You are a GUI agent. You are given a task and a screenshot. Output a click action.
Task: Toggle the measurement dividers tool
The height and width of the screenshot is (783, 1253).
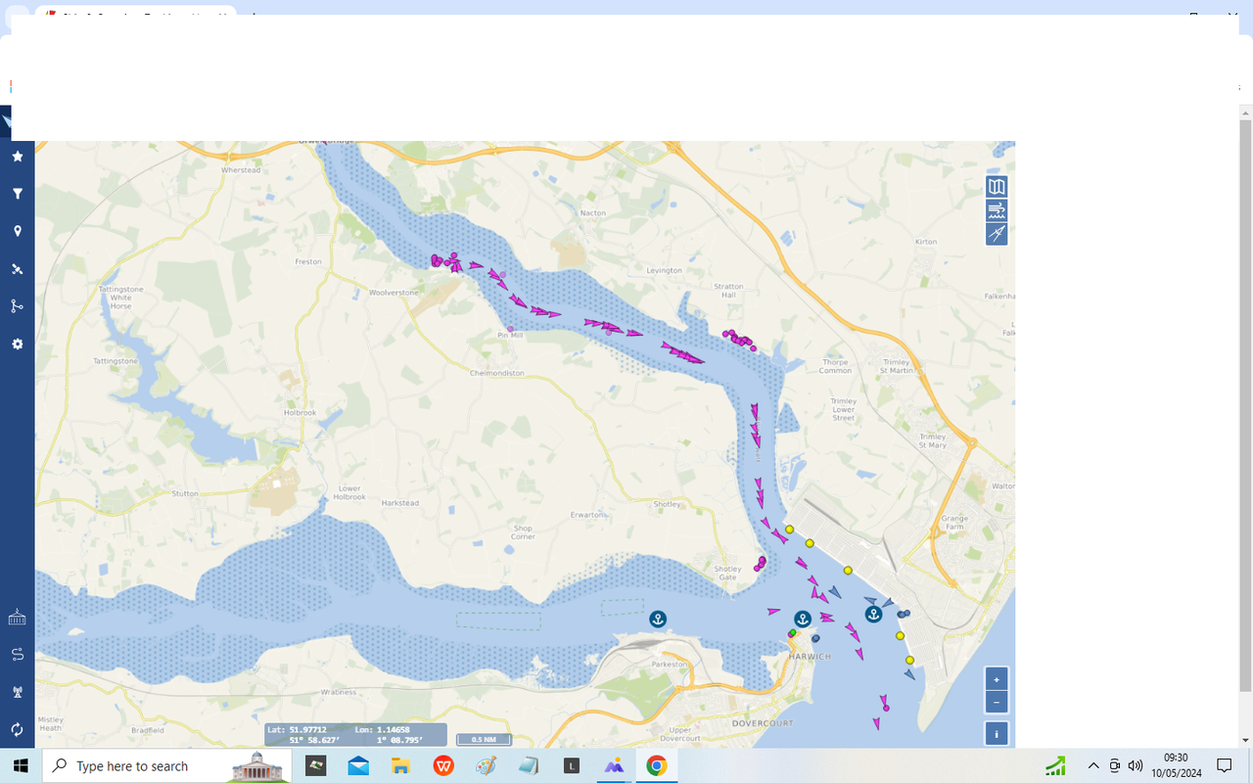[x=996, y=234]
